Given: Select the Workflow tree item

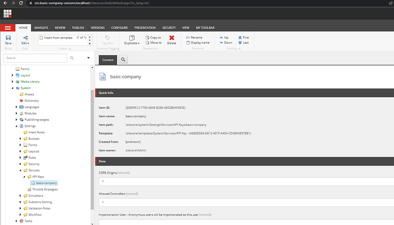Looking at the screenshot, I should (33, 215).
